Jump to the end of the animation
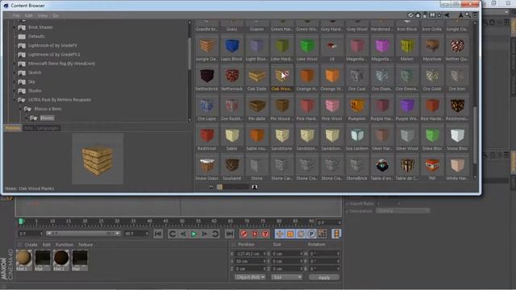Viewport: 516px width, 290px height. coord(229,234)
